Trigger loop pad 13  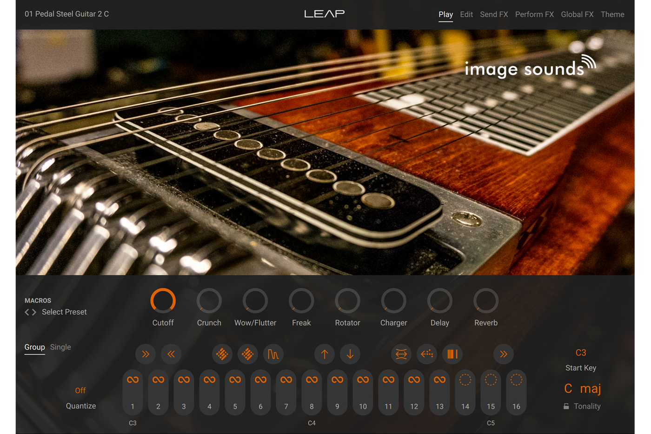point(439,392)
